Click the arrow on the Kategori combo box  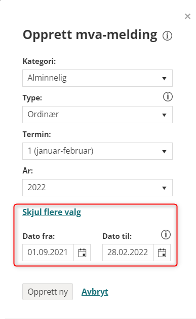(164, 79)
